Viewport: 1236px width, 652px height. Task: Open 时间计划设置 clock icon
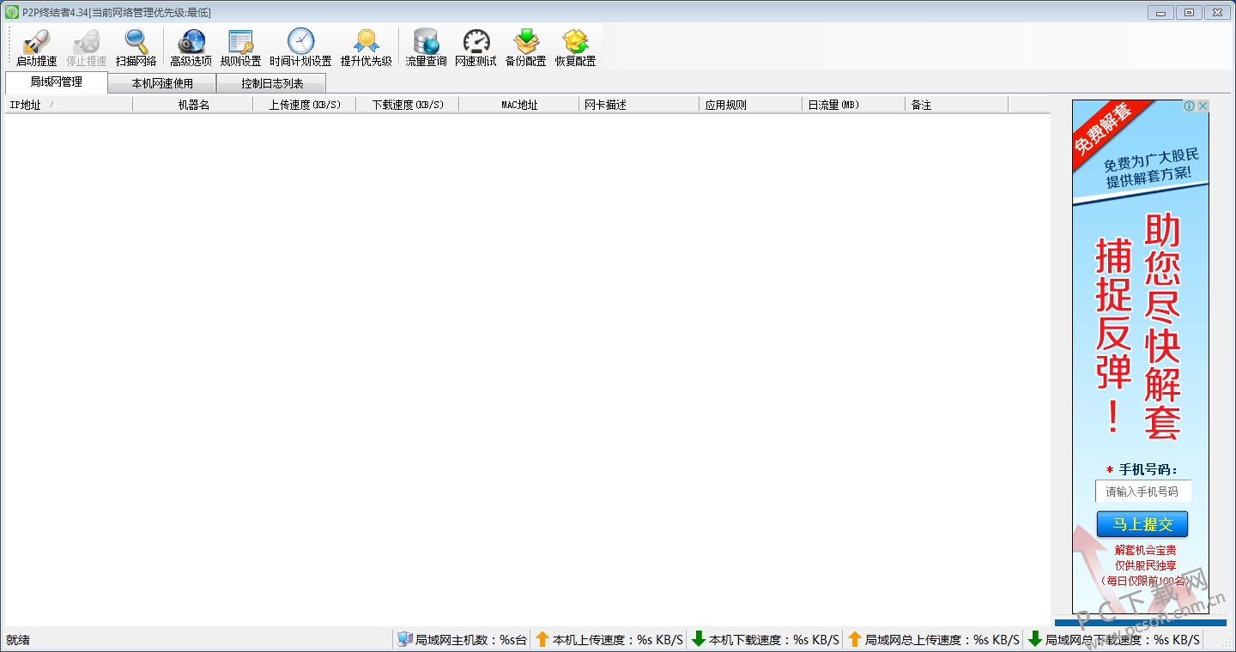point(300,41)
